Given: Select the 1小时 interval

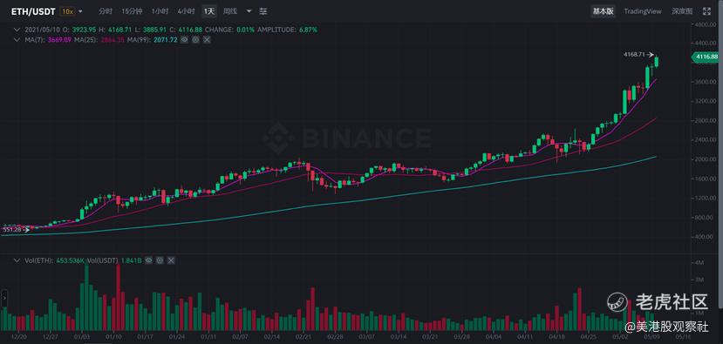Looking at the screenshot, I should coord(160,11).
